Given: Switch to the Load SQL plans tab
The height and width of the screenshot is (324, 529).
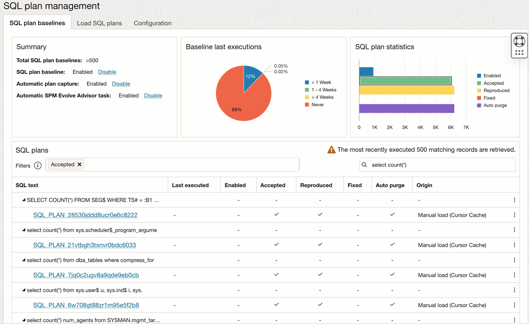Looking at the screenshot, I should [x=99, y=23].
